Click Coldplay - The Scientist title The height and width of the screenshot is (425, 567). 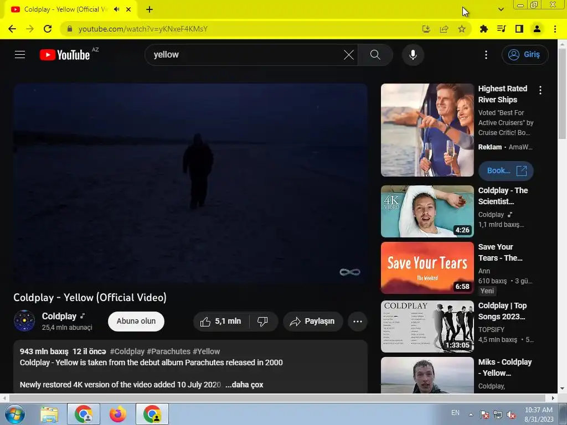[x=503, y=196]
